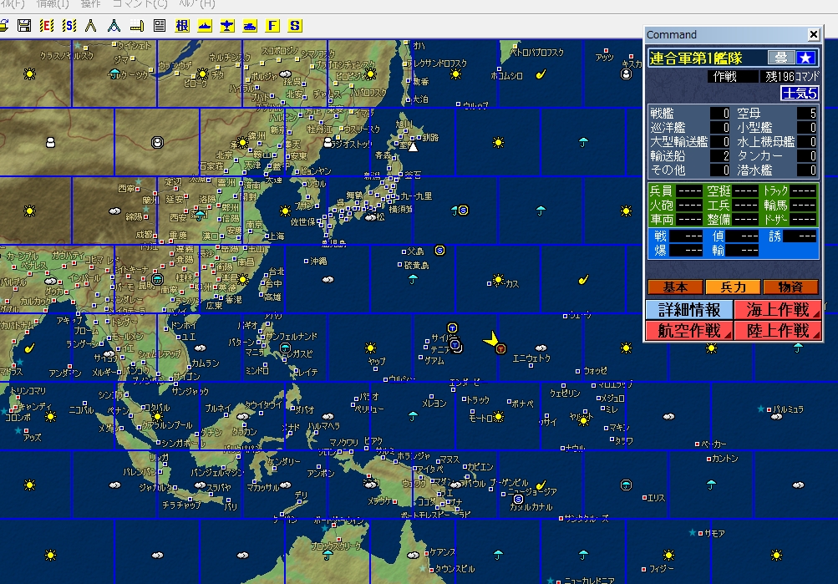Select the teal compass divider tool
The image size is (838, 584).
tap(114, 26)
